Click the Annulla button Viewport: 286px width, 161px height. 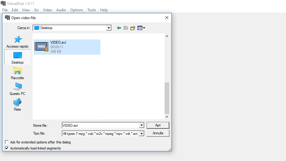[158, 133]
